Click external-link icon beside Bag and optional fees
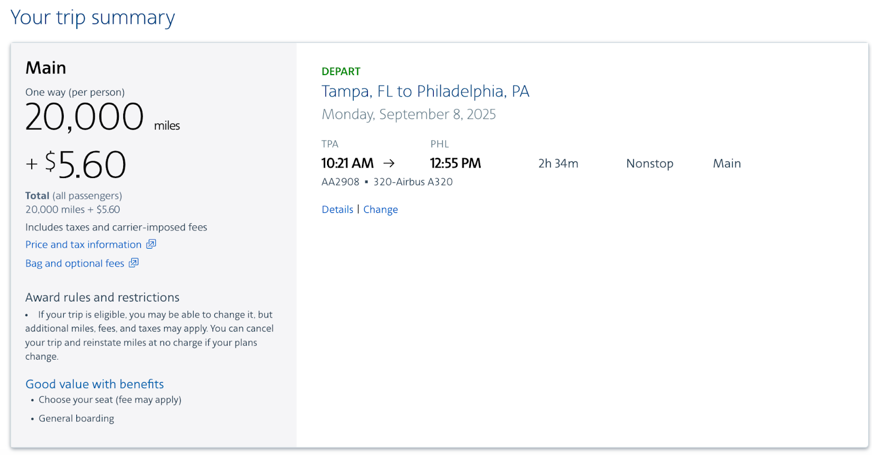The width and height of the screenshot is (872, 455). pyautogui.click(x=134, y=262)
